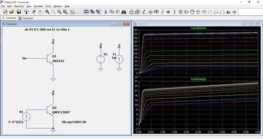Screen dimensions: 263x139
Task: Switch to the Curvas.asc tab
Action: pos(9,18)
